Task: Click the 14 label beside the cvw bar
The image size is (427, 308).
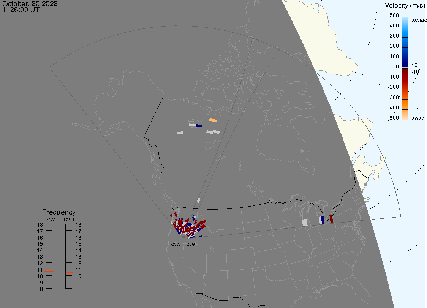Action: click(40, 251)
